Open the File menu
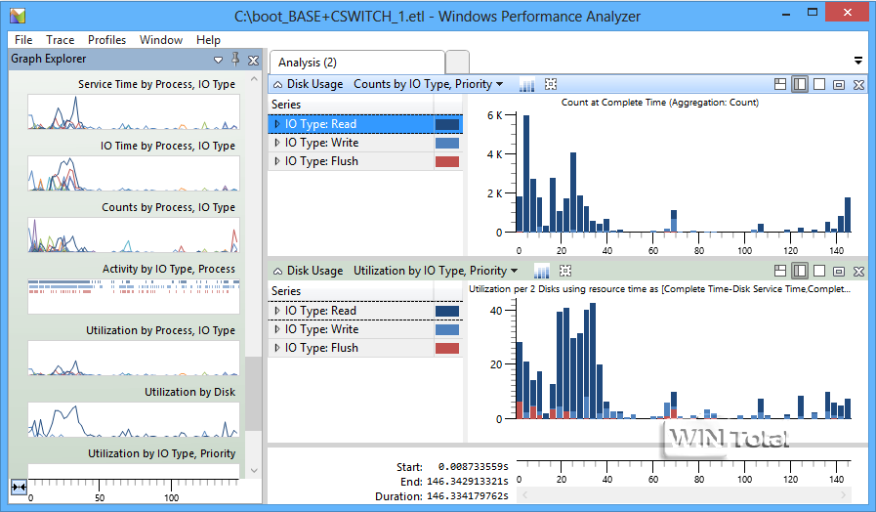876x512 pixels. pos(23,40)
